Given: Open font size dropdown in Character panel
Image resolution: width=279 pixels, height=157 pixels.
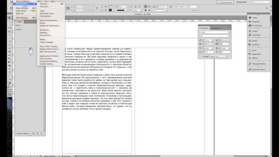Looking at the screenshot, I should (212, 41).
